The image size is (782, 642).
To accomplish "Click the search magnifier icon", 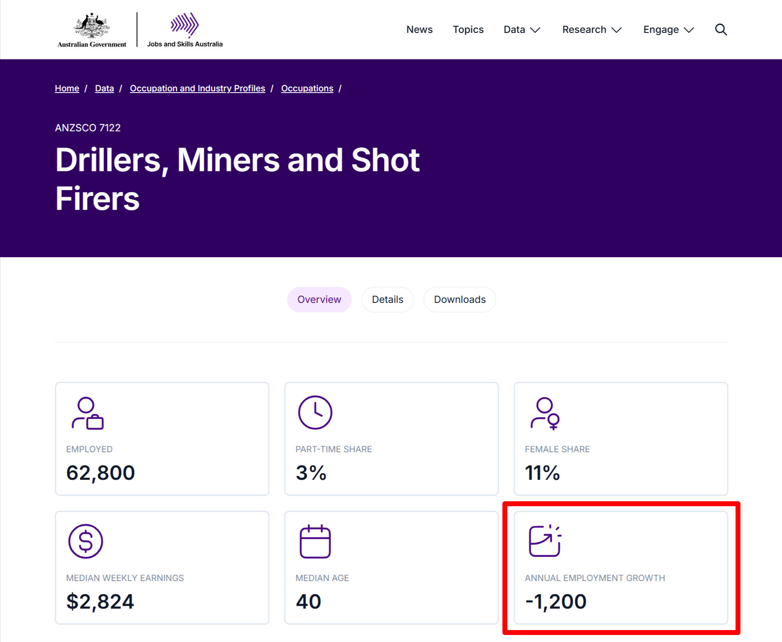I will [x=721, y=30].
